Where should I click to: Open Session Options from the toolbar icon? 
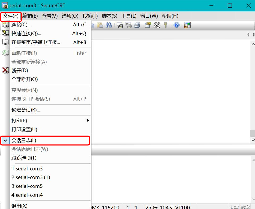pos(148,25)
